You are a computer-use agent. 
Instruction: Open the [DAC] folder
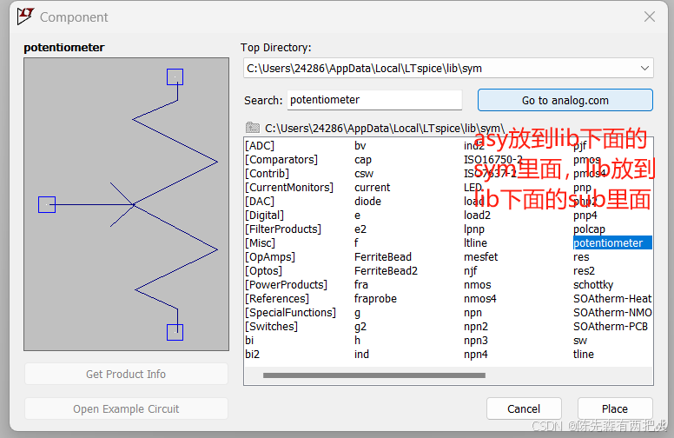point(260,202)
